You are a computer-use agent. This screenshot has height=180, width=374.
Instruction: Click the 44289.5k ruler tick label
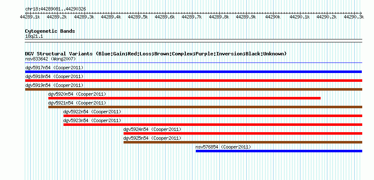(x=138, y=17)
